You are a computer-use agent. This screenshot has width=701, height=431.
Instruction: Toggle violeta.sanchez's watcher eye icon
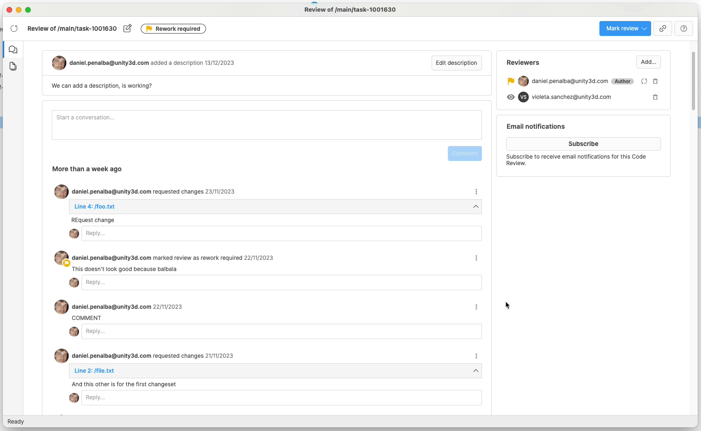[x=510, y=97]
